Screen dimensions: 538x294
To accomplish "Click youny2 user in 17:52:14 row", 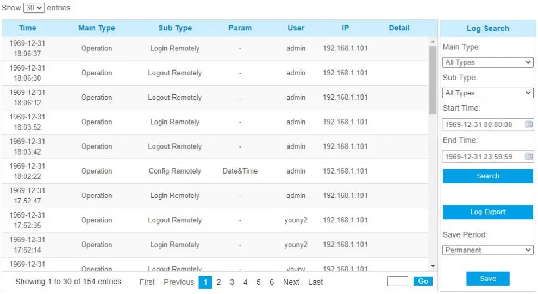I will pos(296,245).
